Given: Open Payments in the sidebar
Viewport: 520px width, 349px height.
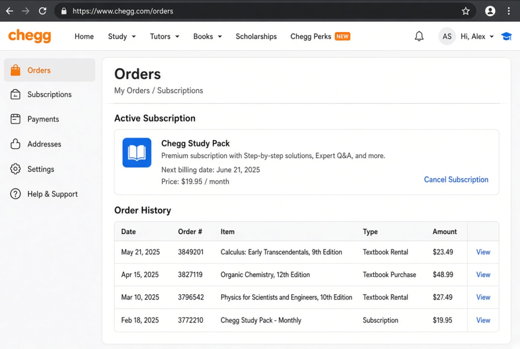Looking at the screenshot, I should 43,119.
